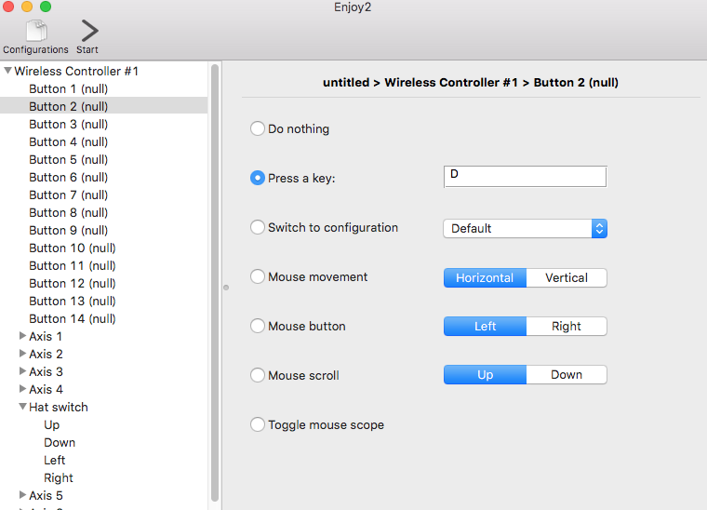
Task: Select Button 5 (null) row
Action: (103, 160)
